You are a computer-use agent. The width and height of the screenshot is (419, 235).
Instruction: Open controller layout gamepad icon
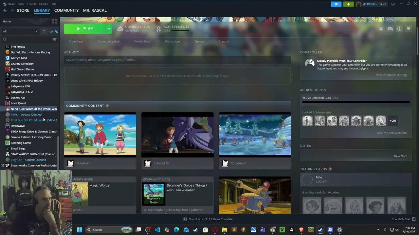point(390,29)
